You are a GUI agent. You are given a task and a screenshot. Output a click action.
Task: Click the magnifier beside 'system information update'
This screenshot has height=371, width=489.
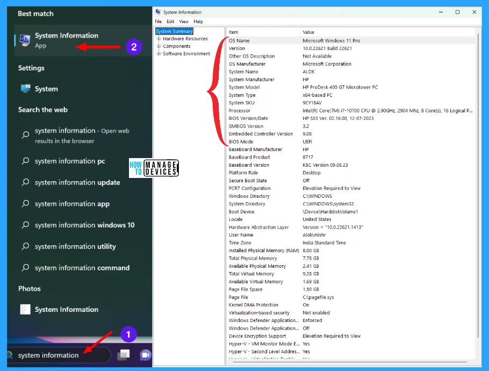coord(25,182)
